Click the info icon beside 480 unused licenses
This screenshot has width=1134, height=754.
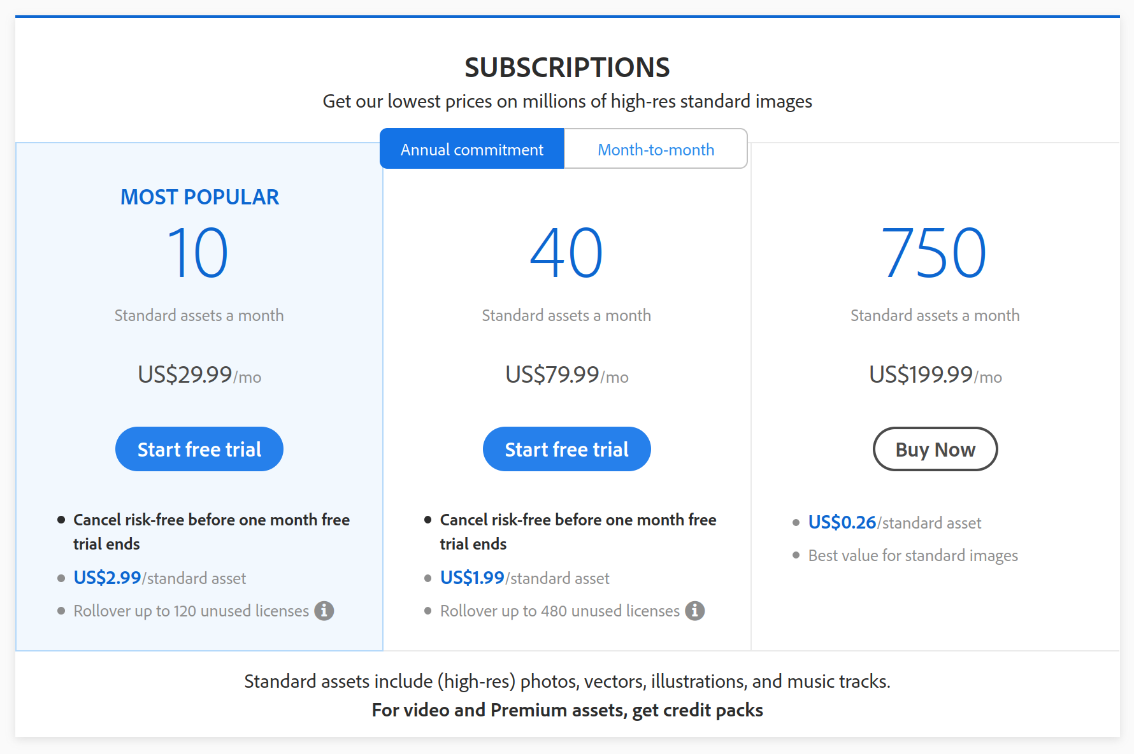tap(696, 611)
